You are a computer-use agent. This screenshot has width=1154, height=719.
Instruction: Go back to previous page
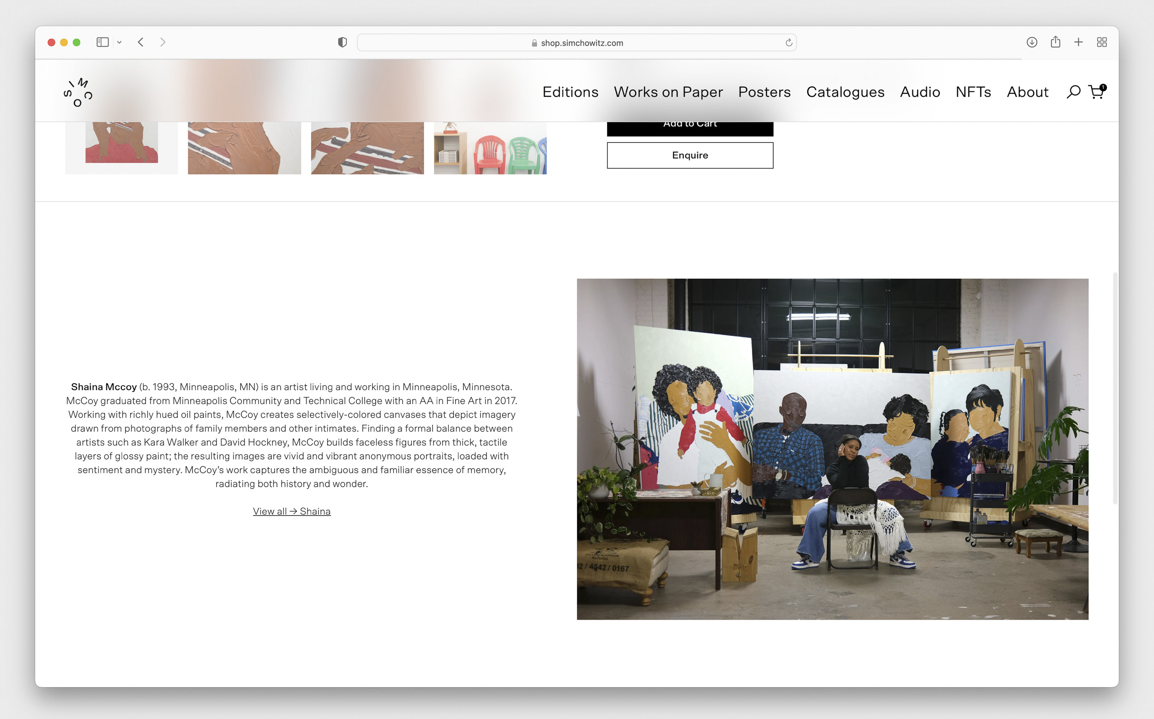[141, 42]
